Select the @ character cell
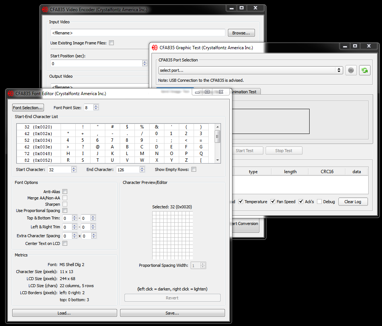This screenshot has width=382, height=326. tap(98, 147)
